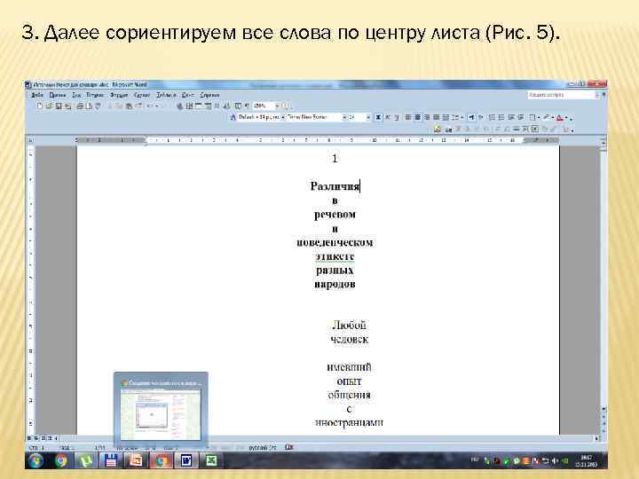
Task: Open the Вставка menu
Action: [95, 95]
